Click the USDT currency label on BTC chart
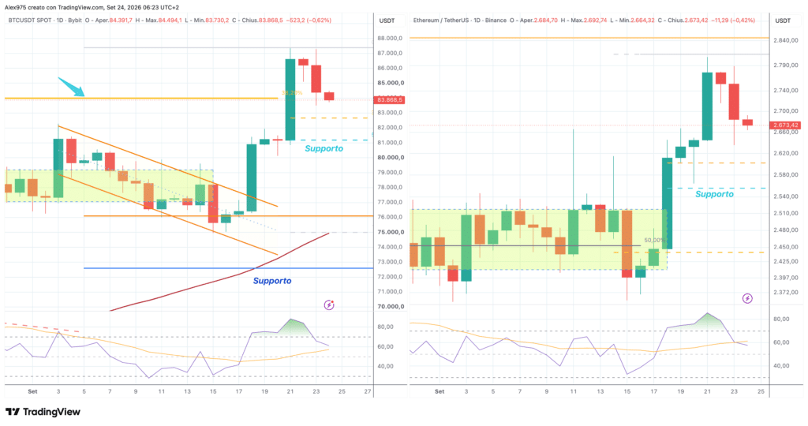The width and height of the screenshot is (808, 426). pos(387,21)
